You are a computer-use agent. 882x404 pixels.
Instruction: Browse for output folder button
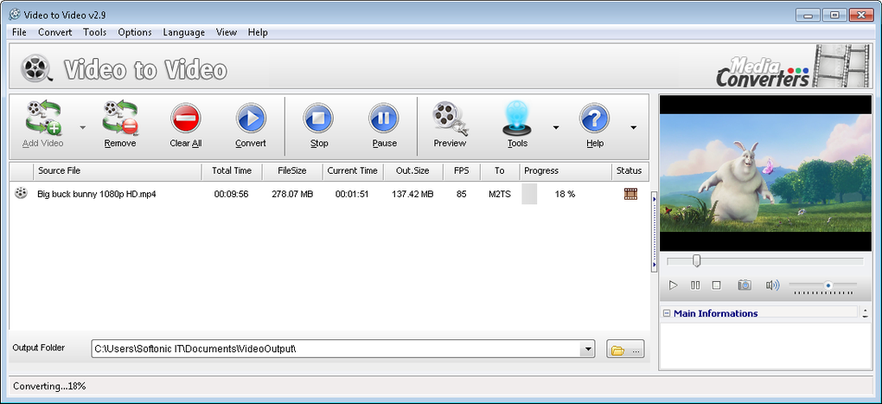click(626, 349)
